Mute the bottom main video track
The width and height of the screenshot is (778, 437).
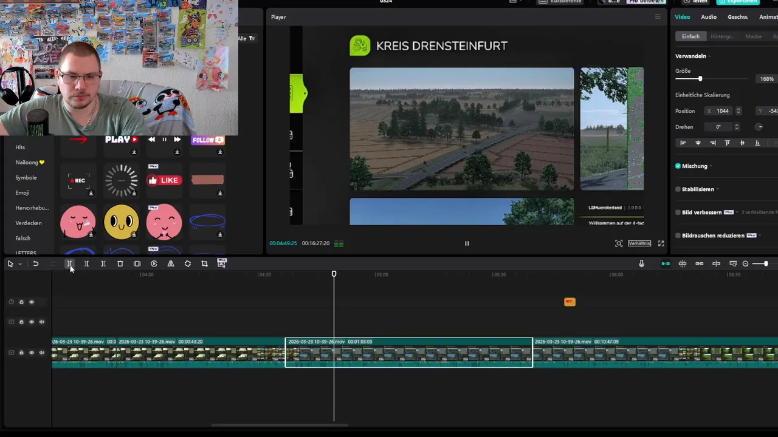[x=42, y=353]
